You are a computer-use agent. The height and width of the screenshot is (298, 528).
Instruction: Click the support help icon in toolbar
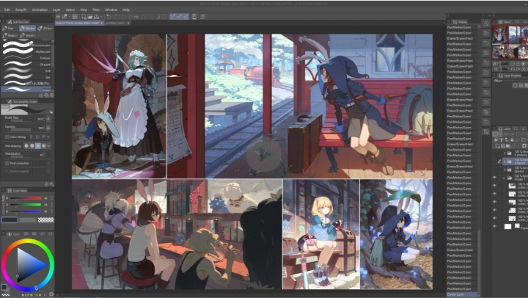202,17
